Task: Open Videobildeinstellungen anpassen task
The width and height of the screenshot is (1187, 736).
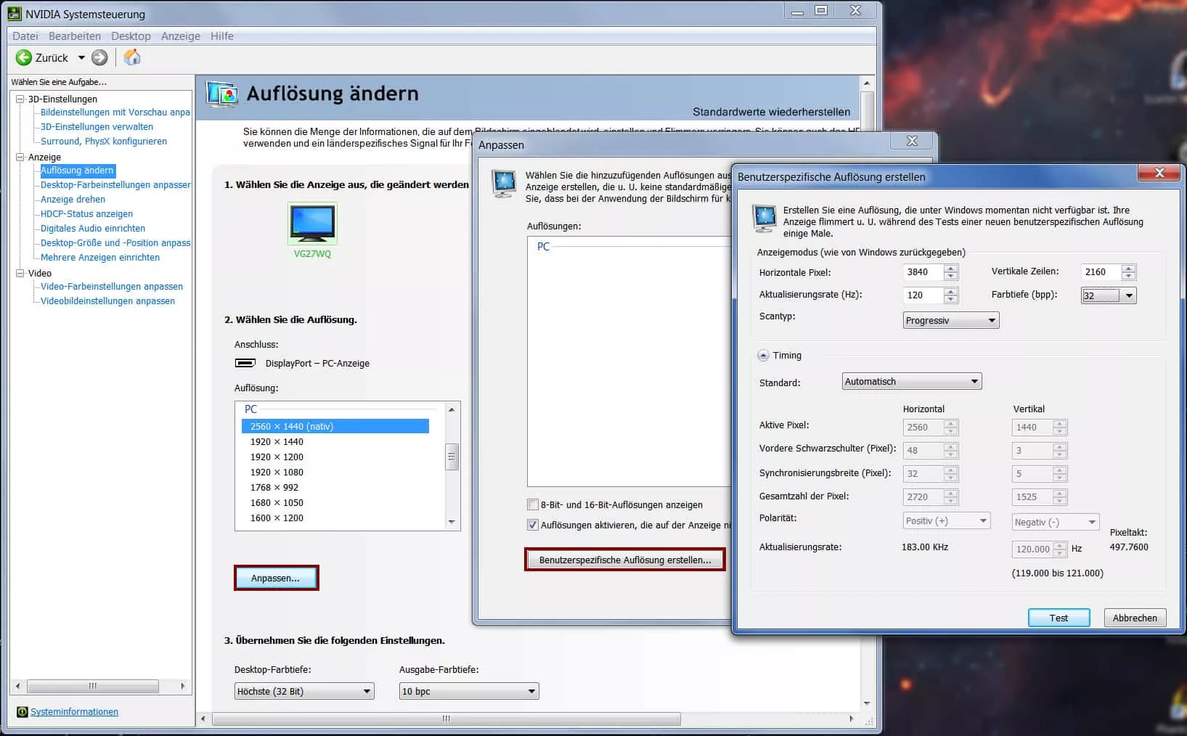Action: coord(107,301)
